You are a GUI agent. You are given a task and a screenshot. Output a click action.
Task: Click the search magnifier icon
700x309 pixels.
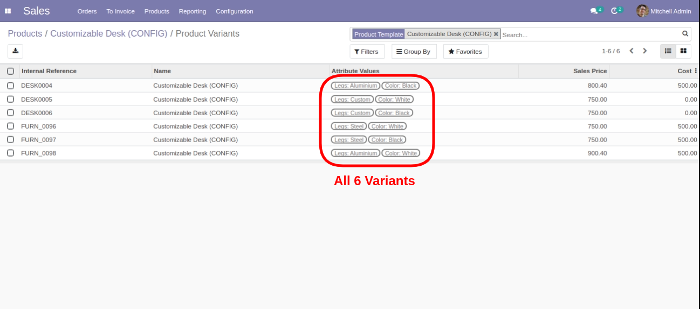[x=685, y=34]
